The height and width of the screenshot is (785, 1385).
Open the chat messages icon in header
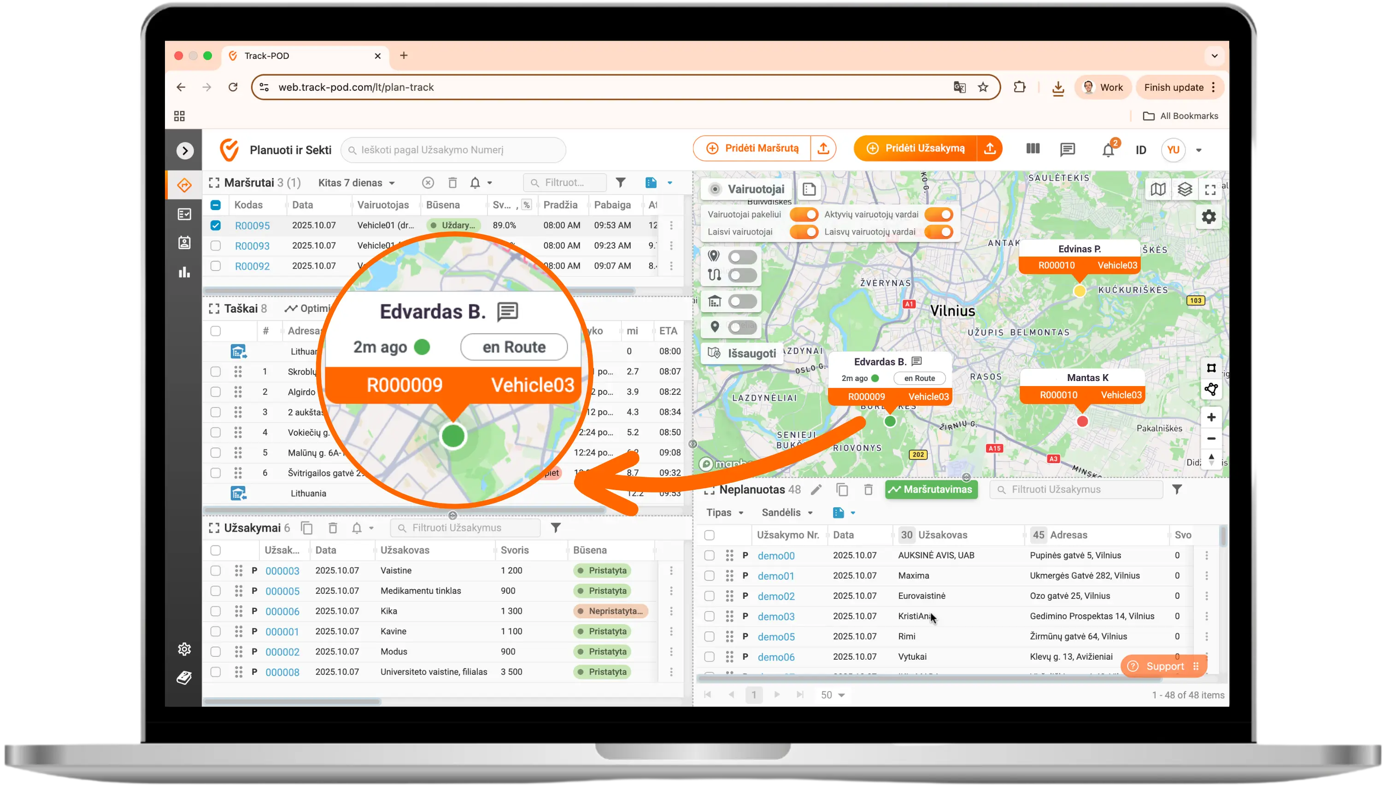1067,150
